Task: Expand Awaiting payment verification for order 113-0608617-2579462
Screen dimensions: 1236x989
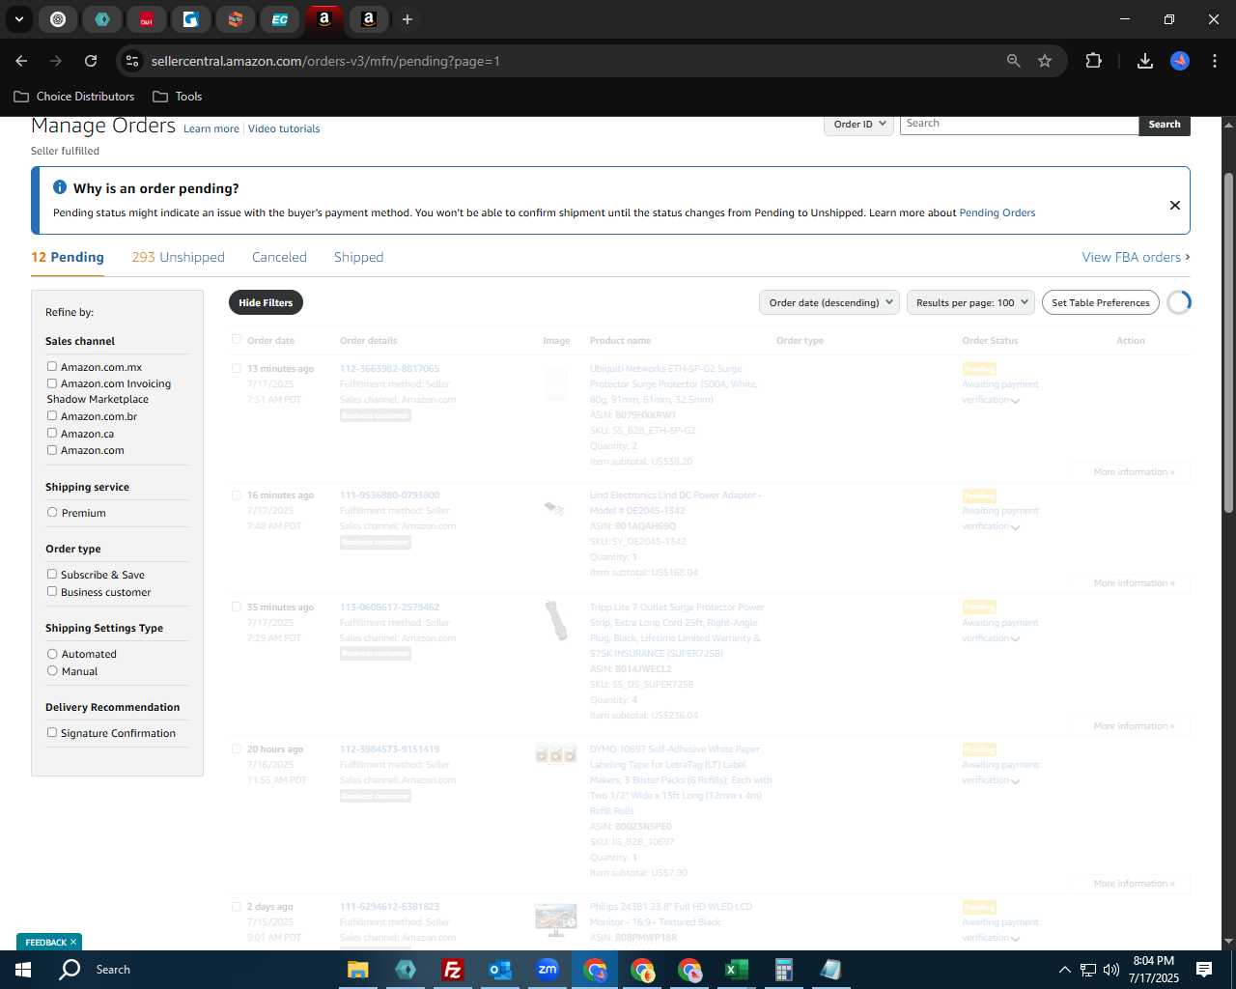Action: [x=1000, y=631]
